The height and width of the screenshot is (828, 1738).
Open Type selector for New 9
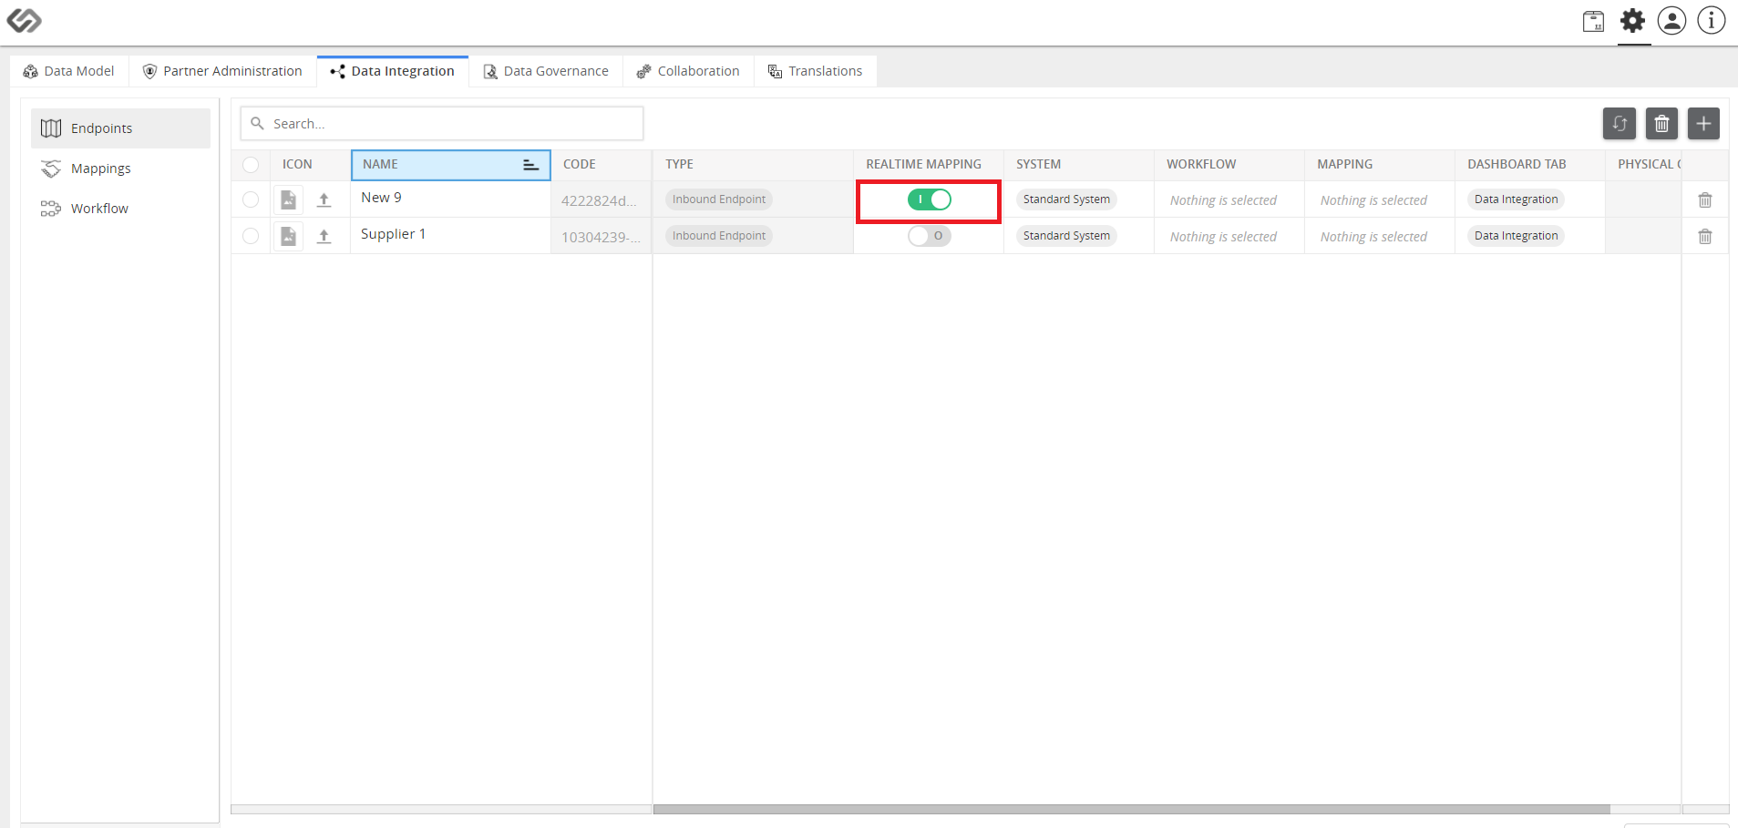[719, 199]
